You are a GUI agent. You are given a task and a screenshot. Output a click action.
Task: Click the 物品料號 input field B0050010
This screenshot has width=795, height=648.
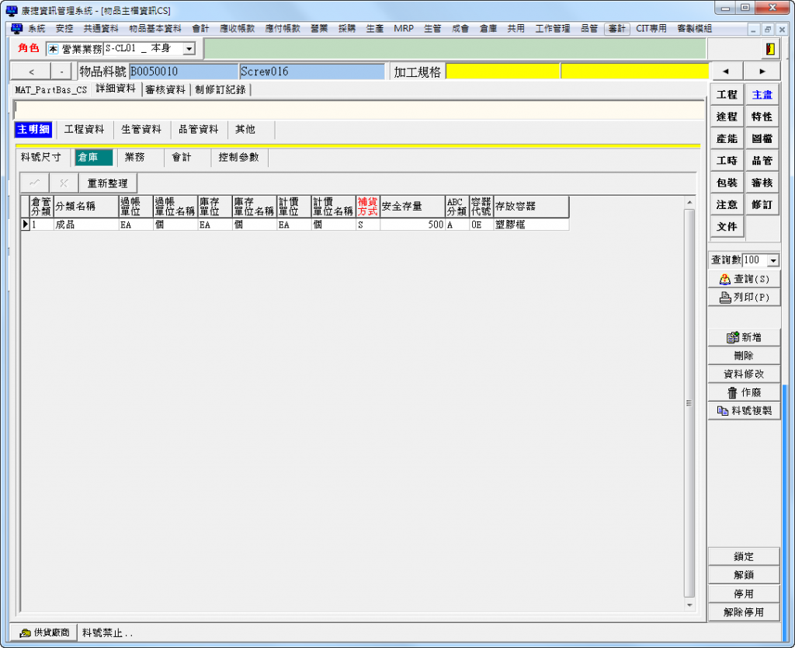point(183,71)
